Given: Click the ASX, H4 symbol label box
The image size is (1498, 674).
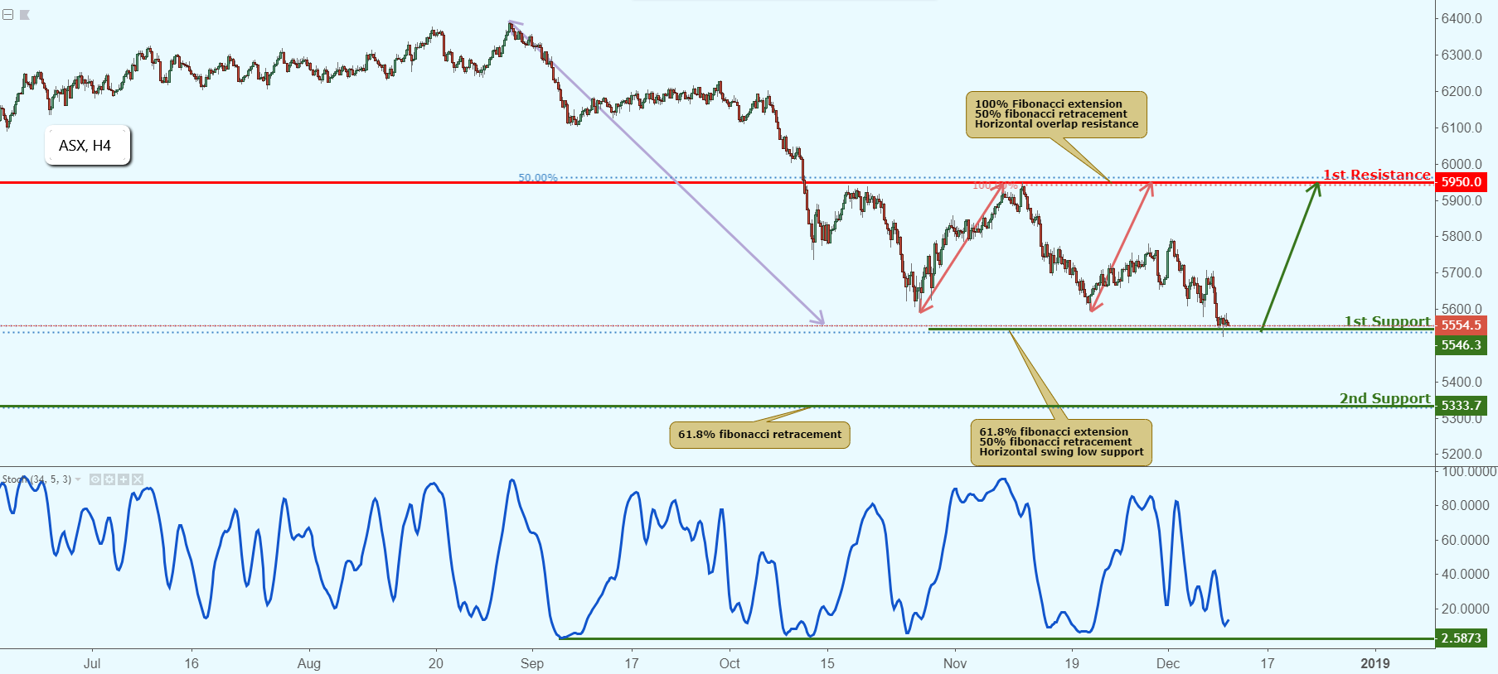Looking at the screenshot, I should (87, 146).
